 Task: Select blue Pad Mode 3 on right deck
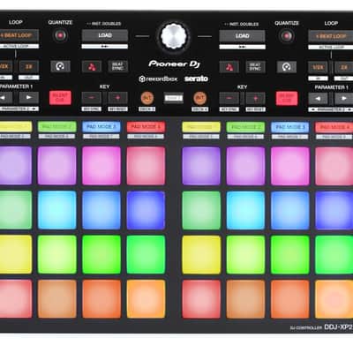[290, 127]
